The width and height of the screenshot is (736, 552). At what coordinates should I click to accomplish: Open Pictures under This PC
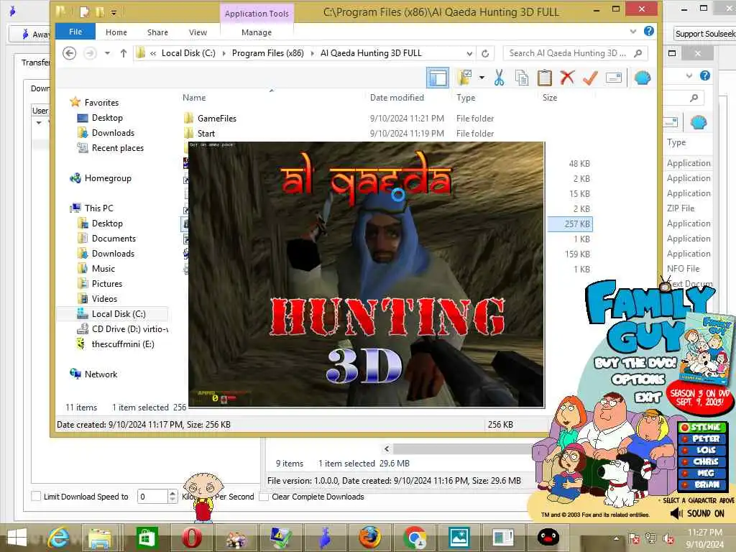(x=106, y=283)
